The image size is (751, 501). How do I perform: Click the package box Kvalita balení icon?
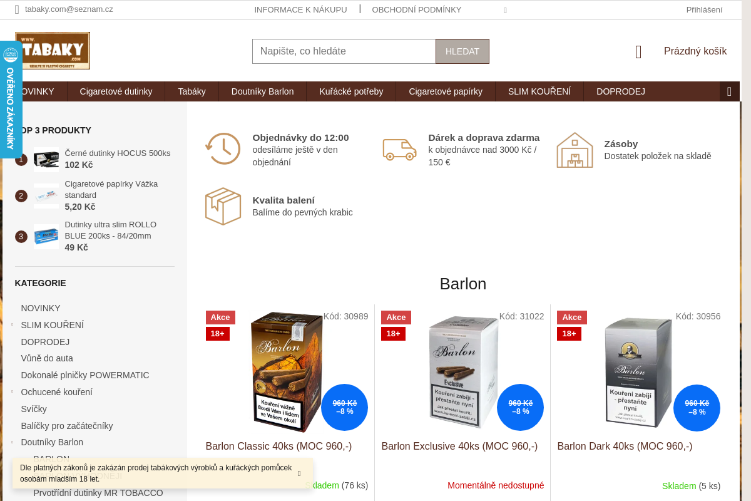click(223, 206)
